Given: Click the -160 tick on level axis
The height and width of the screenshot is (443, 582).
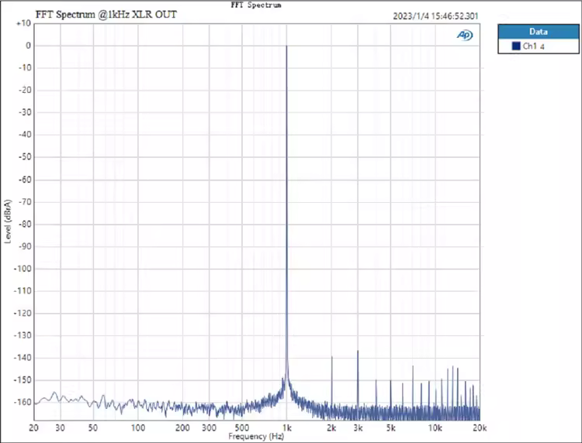Looking at the screenshot, I should (22, 402).
